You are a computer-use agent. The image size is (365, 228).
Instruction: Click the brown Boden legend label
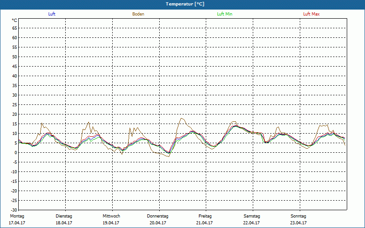click(x=138, y=14)
